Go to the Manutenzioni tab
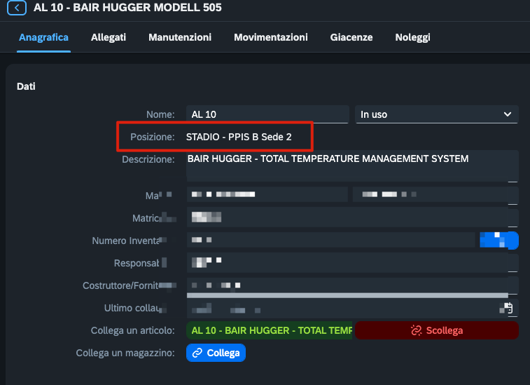Image resolution: width=530 pixels, height=385 pixels. pyautogui.click(x=180, y=37)
